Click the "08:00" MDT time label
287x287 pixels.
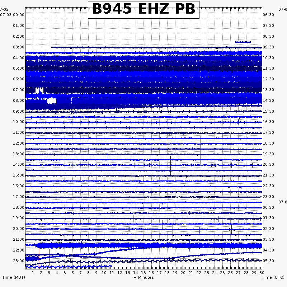[19, 101]
